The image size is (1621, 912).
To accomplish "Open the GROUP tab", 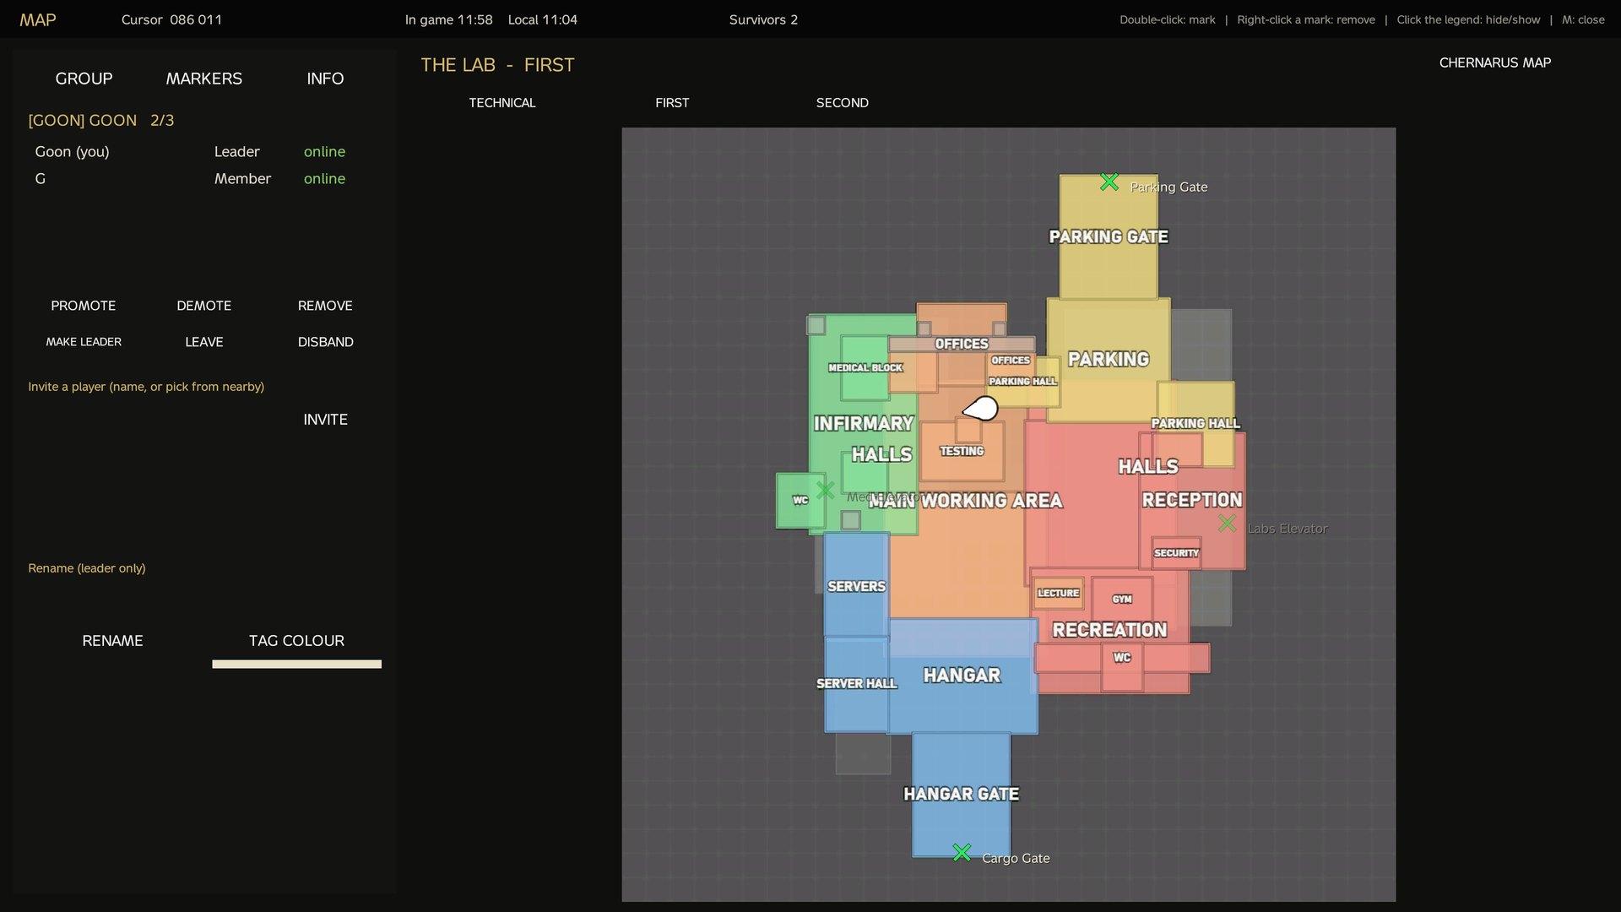I will (x=84, y=79).
